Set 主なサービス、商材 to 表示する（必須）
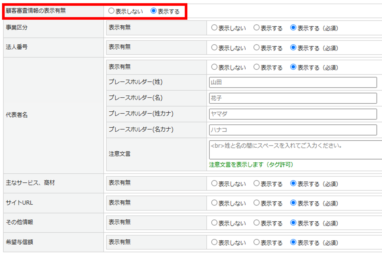 coord(293,183)
